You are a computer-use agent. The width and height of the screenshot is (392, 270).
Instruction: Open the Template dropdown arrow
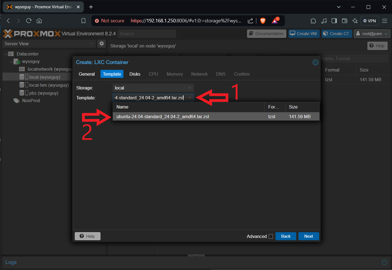190,97
